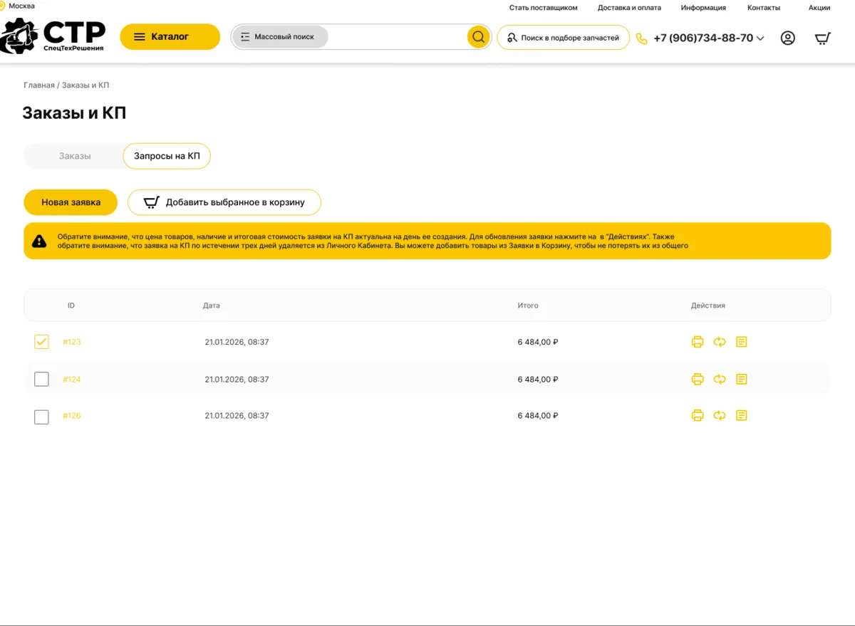Click the Итого column header
The height and width of the screenshot is (626, 855).
[x=528, y=306]
